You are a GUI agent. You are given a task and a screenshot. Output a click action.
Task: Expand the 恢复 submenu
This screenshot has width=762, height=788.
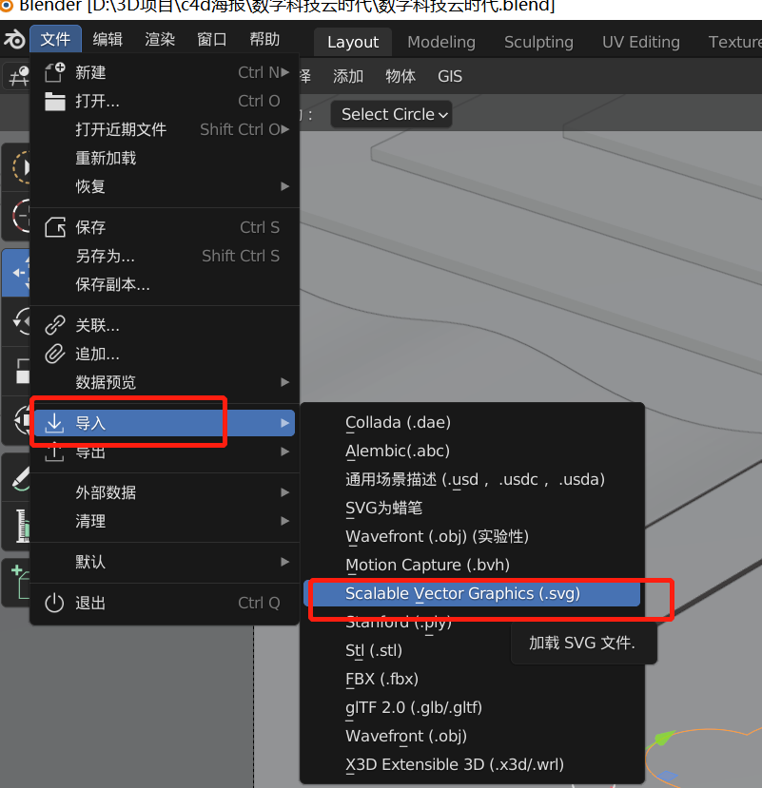click(x=163, y=186)
